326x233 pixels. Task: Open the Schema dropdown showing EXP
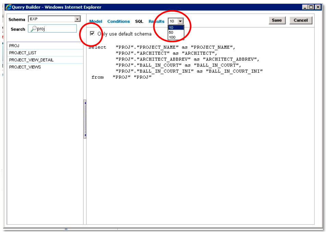click(77, 19)
